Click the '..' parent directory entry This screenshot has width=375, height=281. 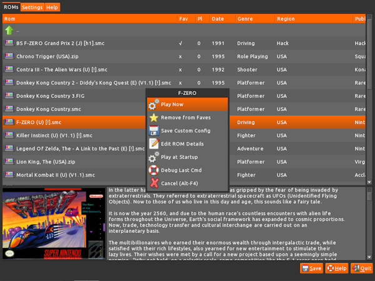184,31
